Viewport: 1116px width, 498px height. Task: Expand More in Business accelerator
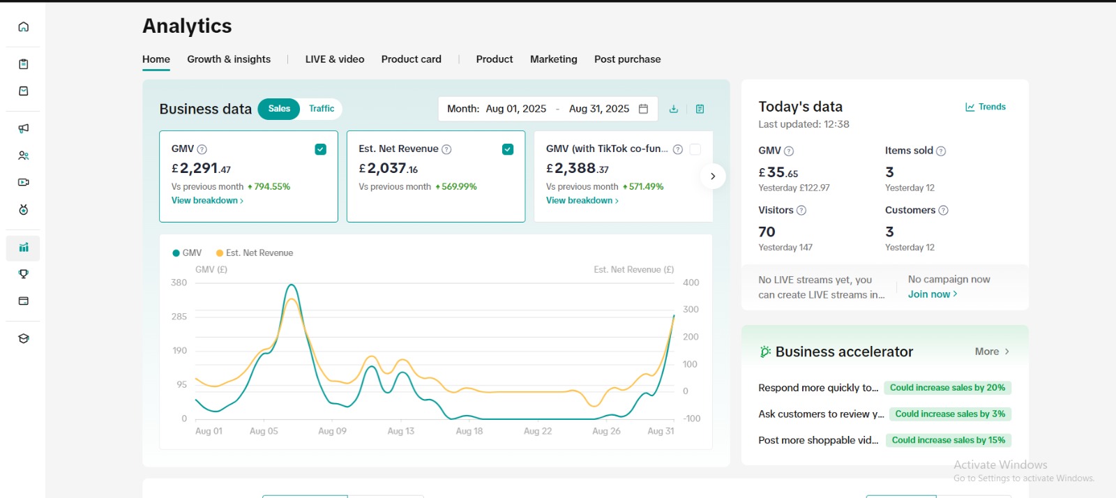992,352
